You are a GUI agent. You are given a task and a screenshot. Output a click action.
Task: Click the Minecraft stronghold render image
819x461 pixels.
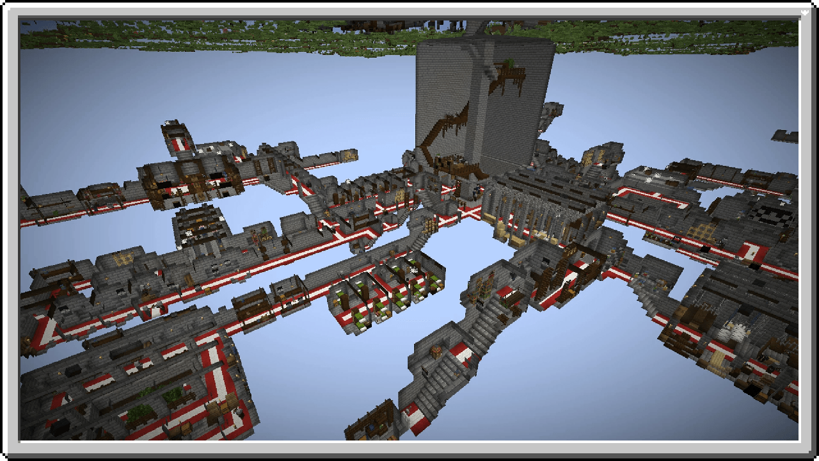[409, 230]
